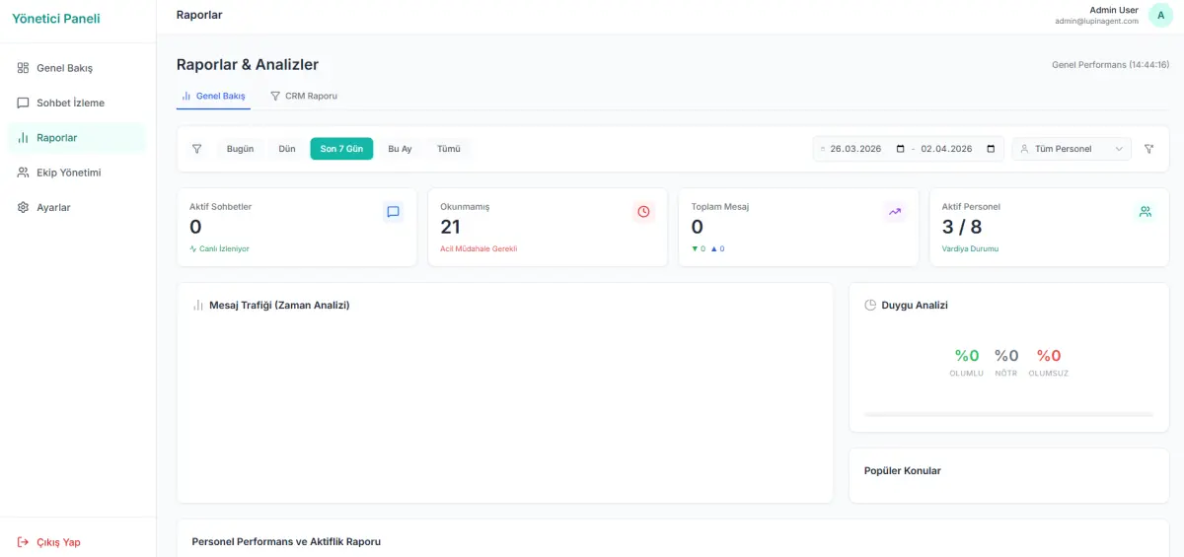1184x557 pixels.
Task: Open the calendar picker for the start date
Action: pos(900,149)
